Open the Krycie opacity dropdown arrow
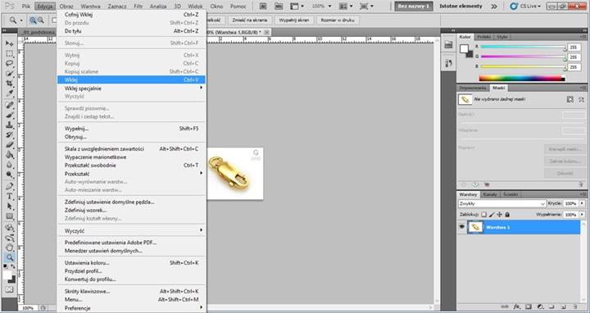This screenshot has width=590, height=313. tap(582, 203)
